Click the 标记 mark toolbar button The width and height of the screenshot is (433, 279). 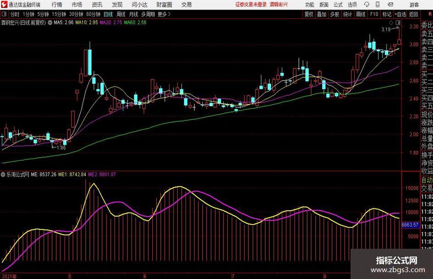(x=387, y=14)
